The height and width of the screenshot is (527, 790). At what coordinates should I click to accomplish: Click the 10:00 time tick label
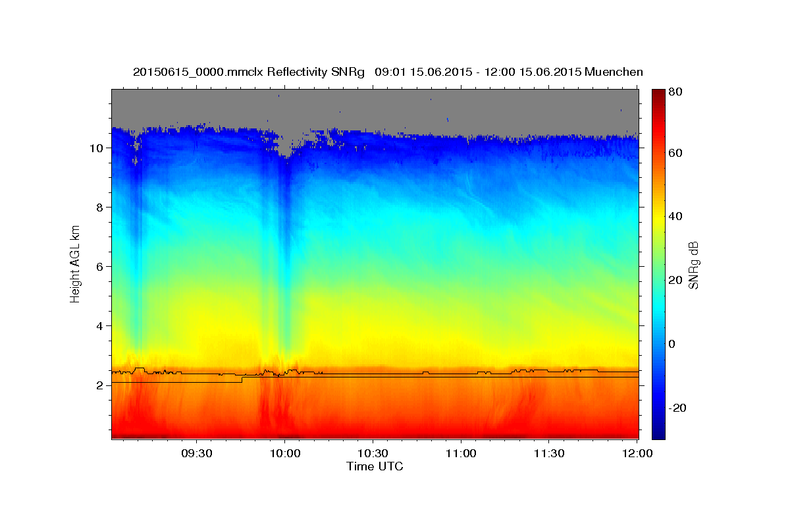pos(284,453)
